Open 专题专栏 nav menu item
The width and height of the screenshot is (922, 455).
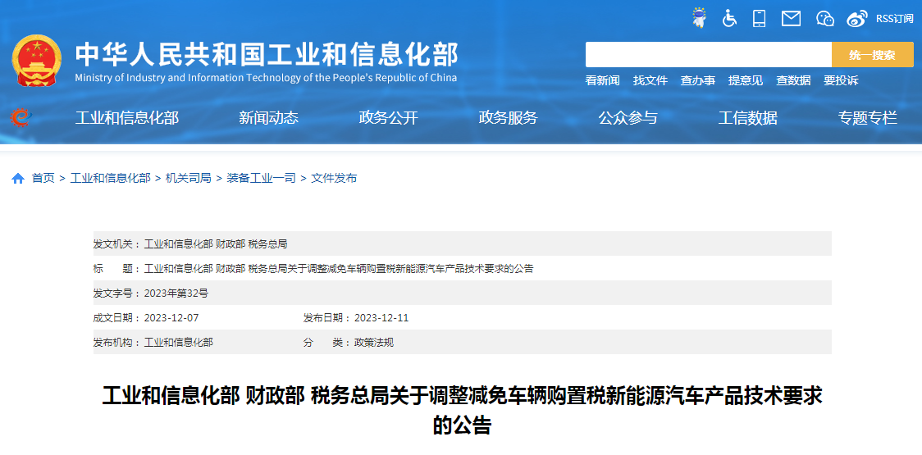867,117
